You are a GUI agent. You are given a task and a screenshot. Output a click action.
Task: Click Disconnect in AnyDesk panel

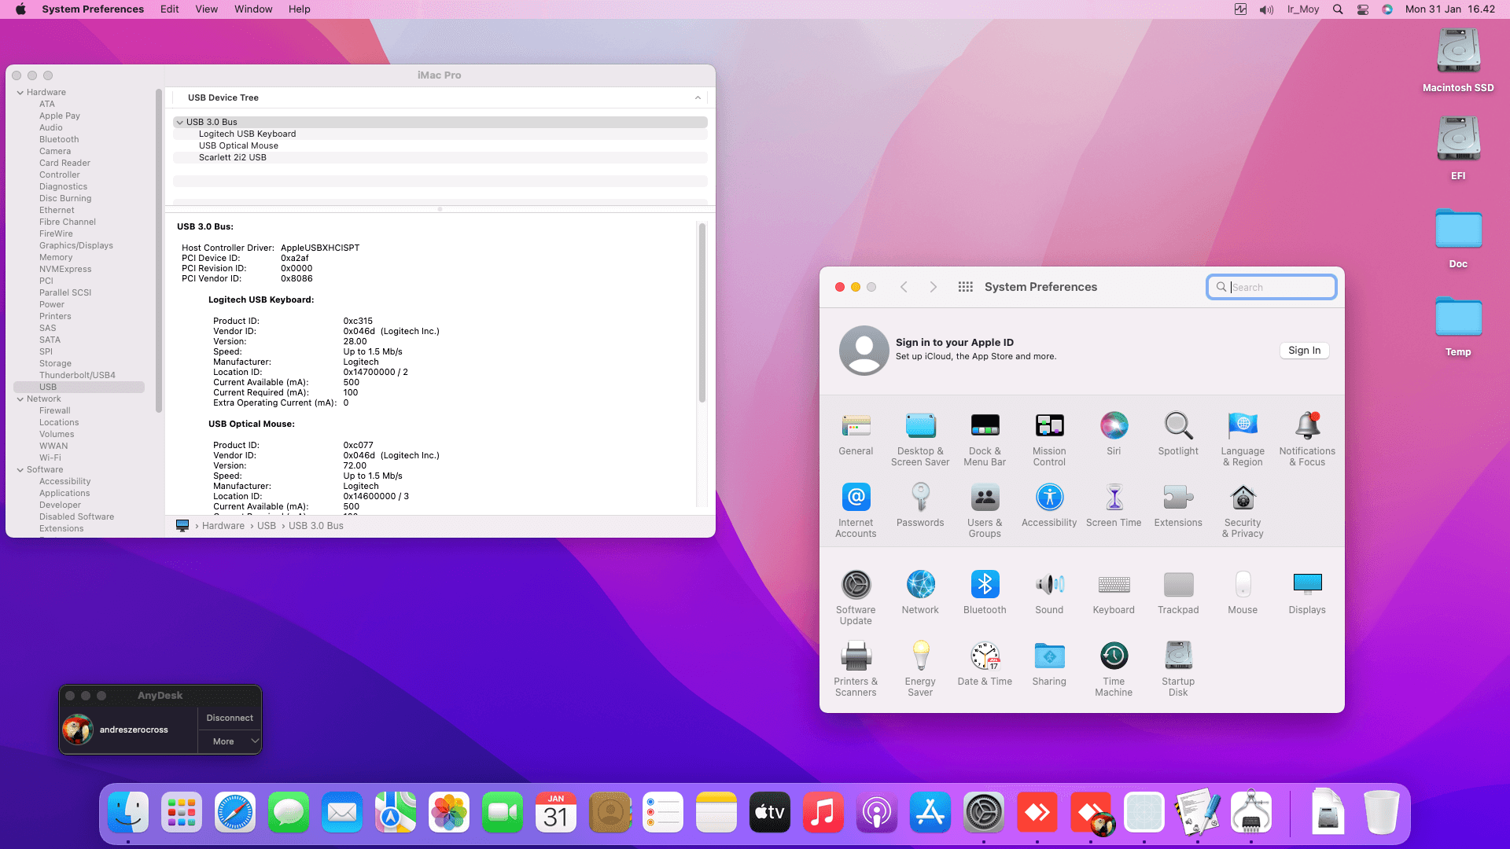[x=230, y=718]
